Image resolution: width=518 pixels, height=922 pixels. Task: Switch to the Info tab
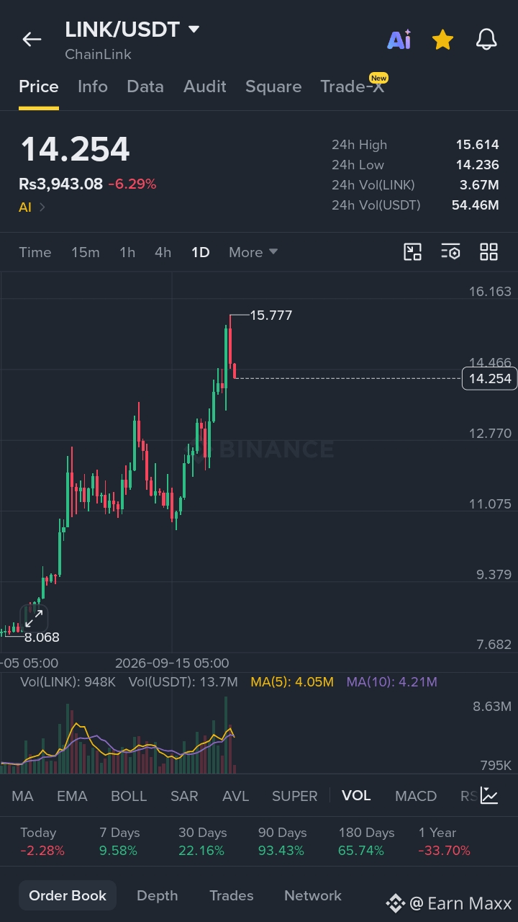coord(93,86)
